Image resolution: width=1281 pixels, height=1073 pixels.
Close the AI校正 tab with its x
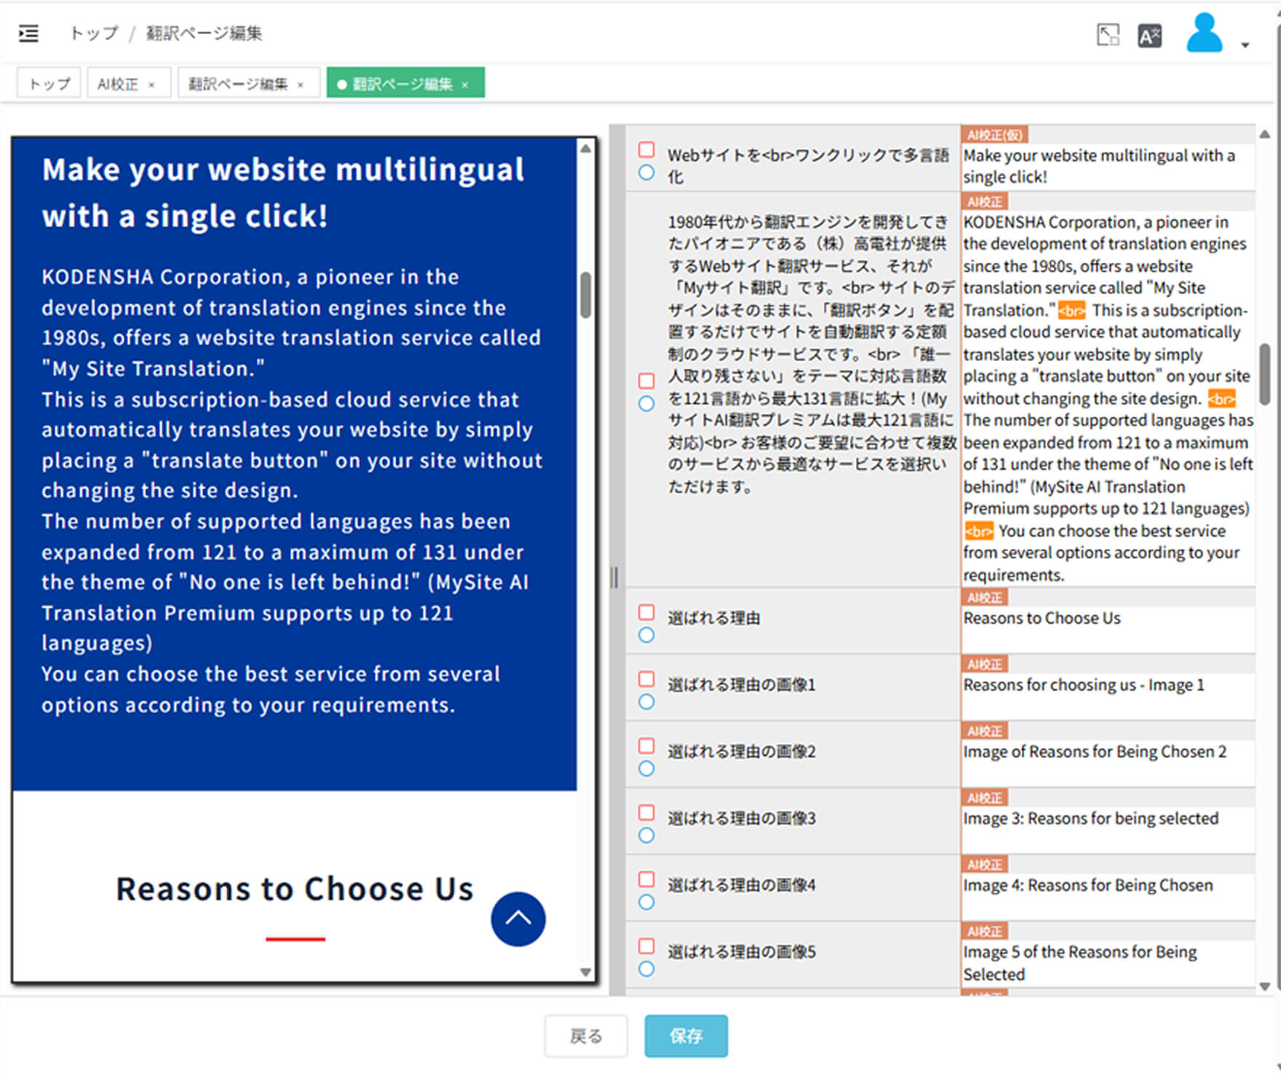[151, 85]
